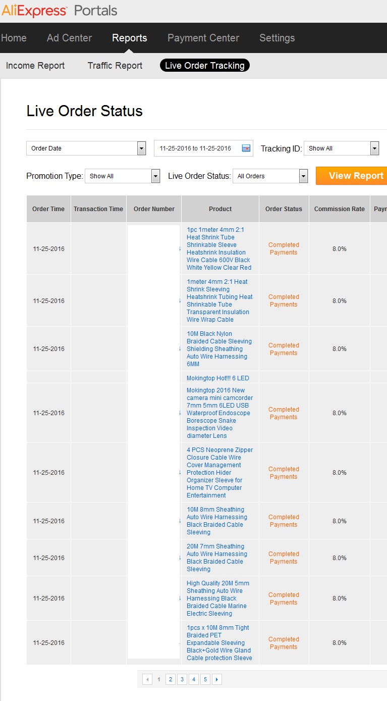Click the Order Time column header
The height and width of the screenshot is (701, 387).
point(48,209)
